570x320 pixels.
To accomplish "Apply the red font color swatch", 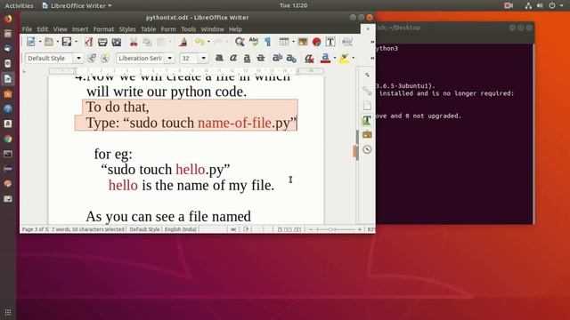I will pyautogui.click(x=325, y=58).
